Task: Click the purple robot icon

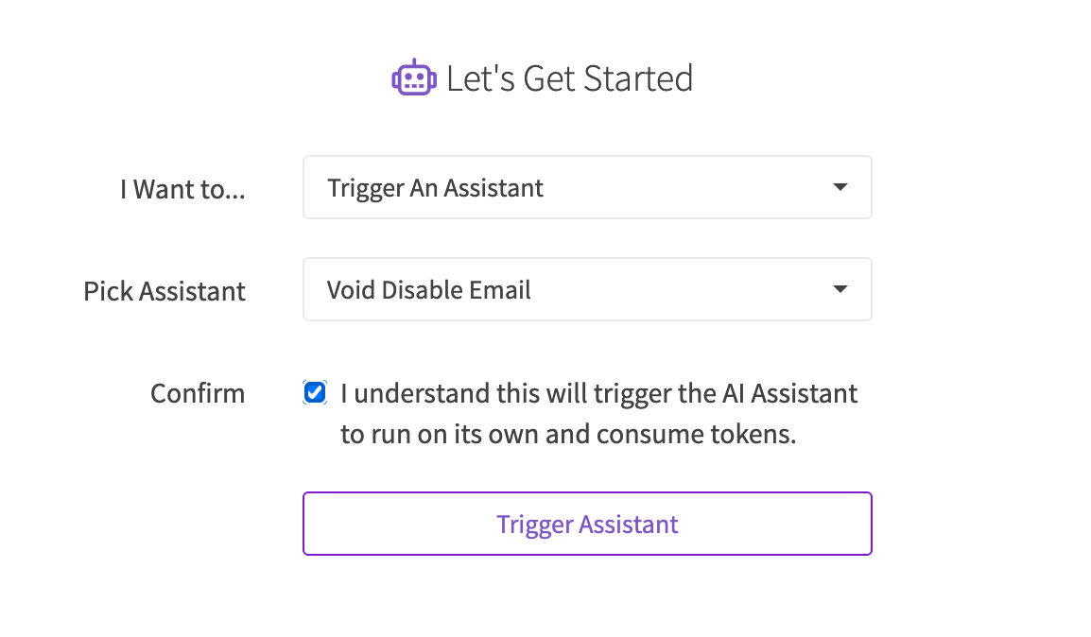Action: click(414, 77)
